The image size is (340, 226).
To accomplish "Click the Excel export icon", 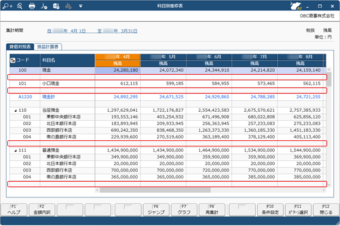I will 56,6.
